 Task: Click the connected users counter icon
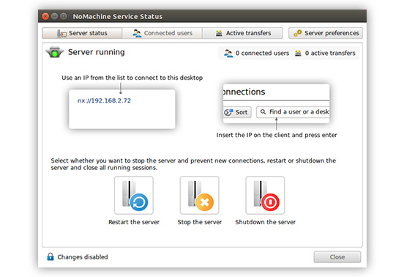[x=228, y=53]
